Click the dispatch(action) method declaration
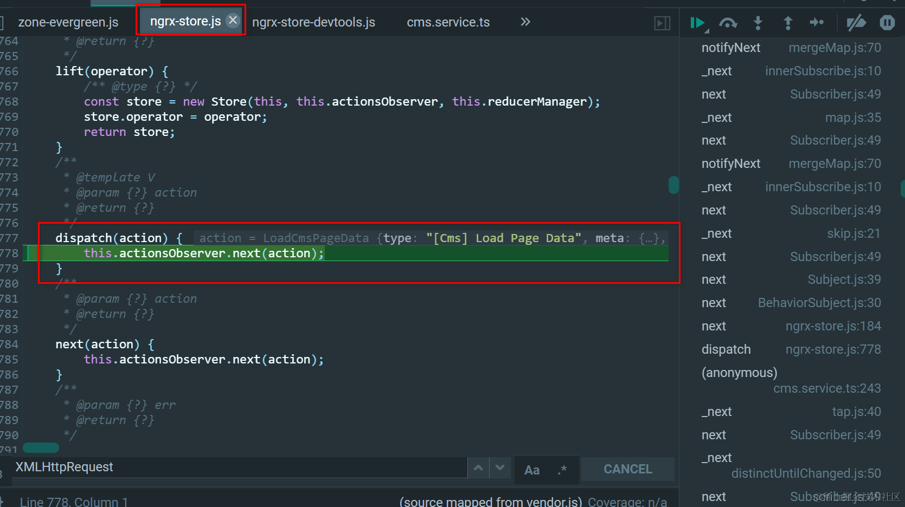This screenshot has width=905, height=507. coord(119,238)
